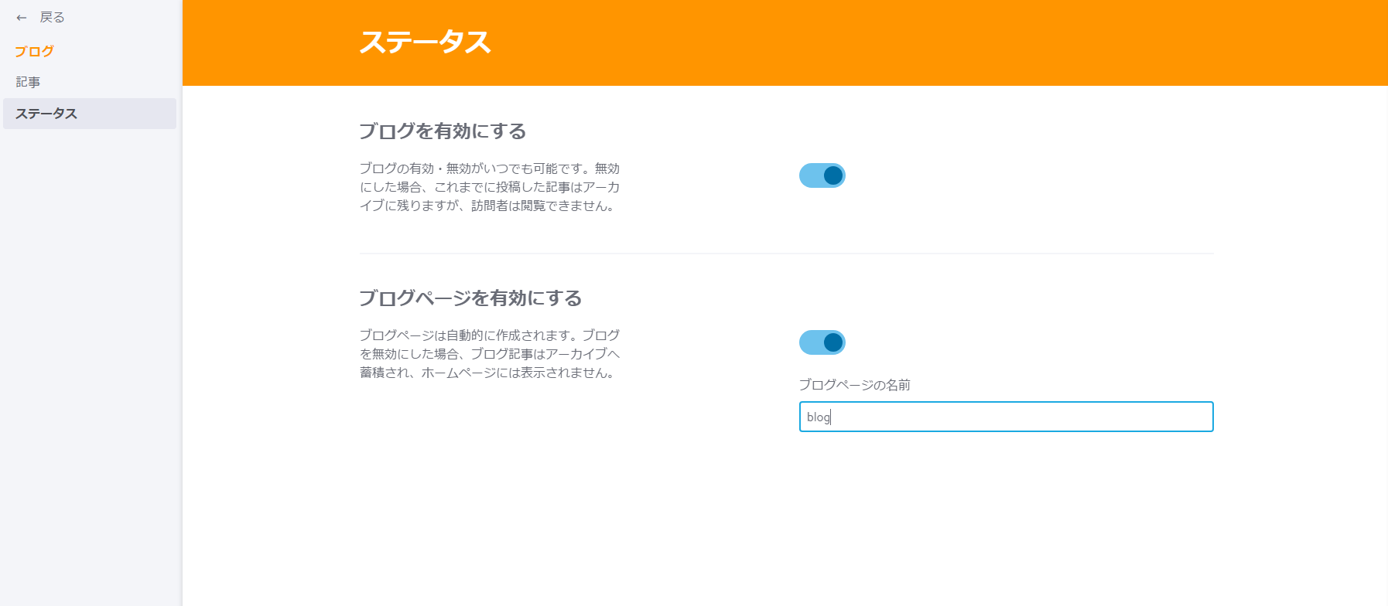Click the ブログを有効にする heading

[442, 131]
